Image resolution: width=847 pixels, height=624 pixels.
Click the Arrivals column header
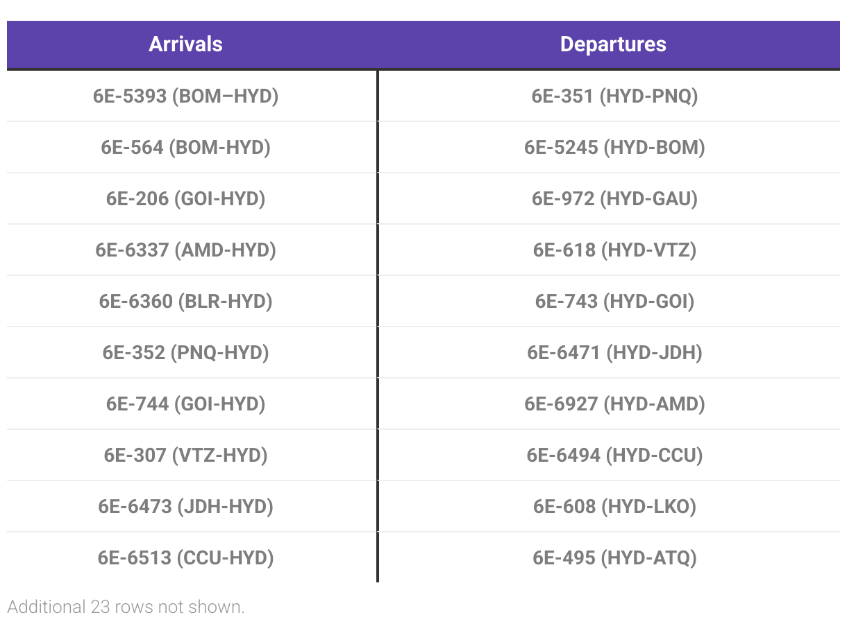tap(185, 44)
